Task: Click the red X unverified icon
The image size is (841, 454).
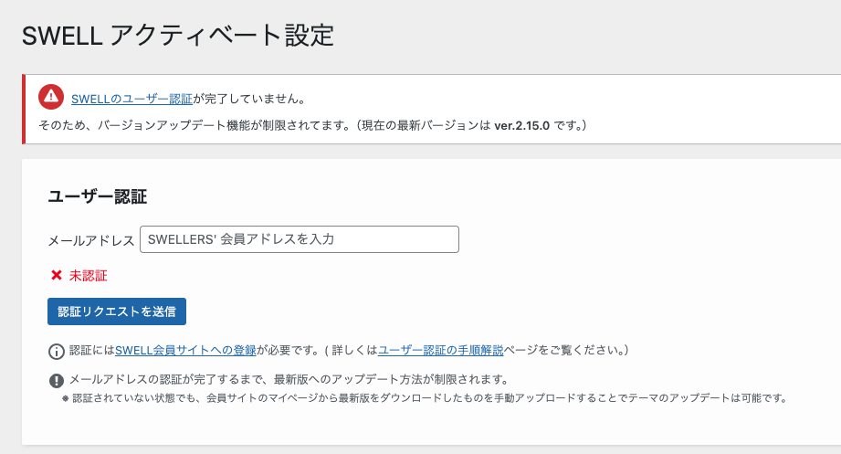Action: pos(57,275)
